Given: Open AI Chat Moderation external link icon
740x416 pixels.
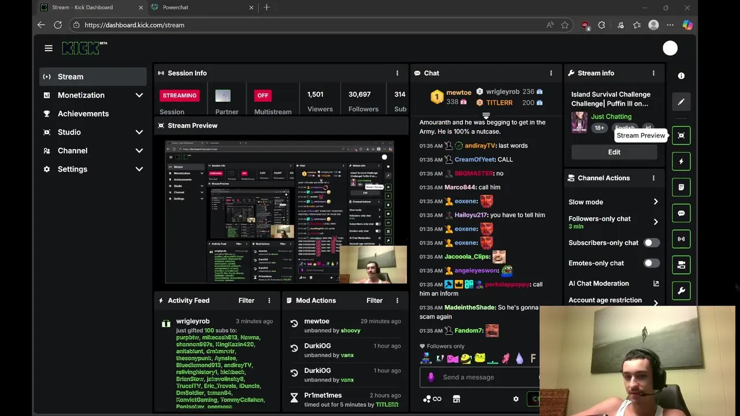Looking at the screenshot, I should point(656,283).
